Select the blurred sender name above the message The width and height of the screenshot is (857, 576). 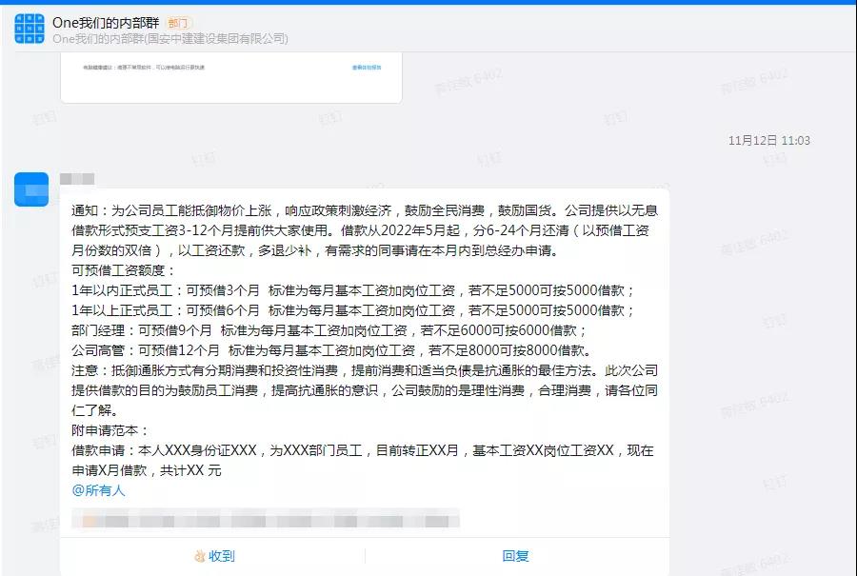coord(77,179)
